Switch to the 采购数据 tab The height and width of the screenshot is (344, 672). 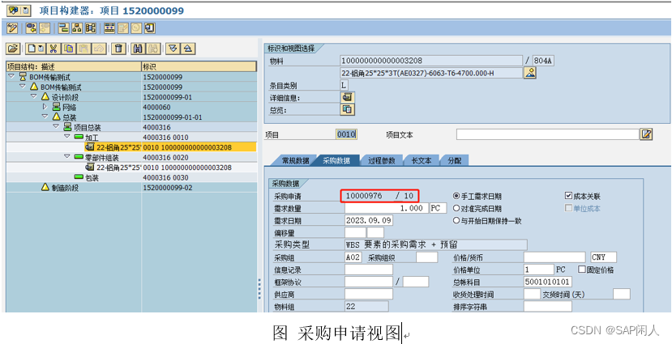(336, 160)
